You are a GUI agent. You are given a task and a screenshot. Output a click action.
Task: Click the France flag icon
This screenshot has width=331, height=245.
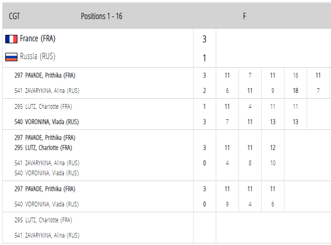(x=11, y=39)
